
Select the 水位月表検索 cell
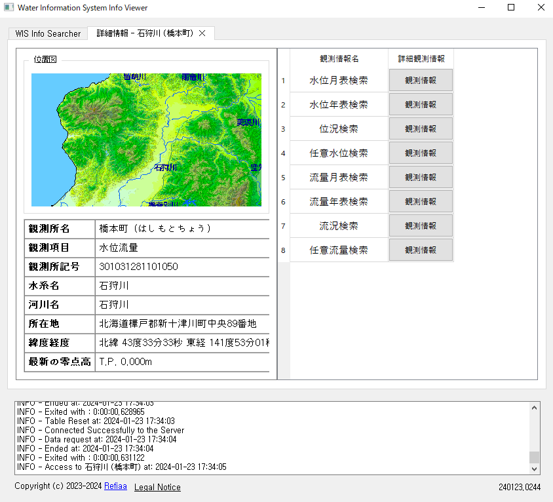[339, 81]
